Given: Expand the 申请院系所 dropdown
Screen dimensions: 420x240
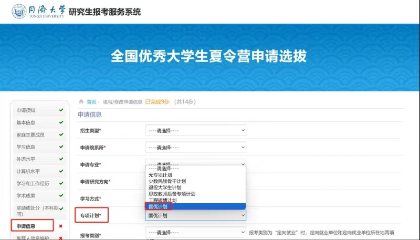Looking at the screenshot, I should 195,148.
